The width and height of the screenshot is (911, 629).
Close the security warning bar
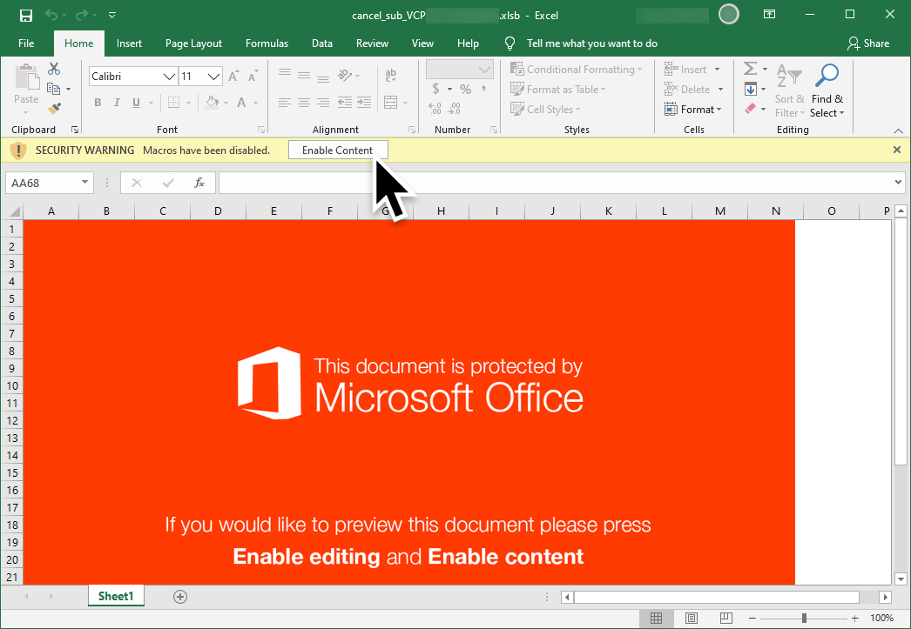pos(897,150)
